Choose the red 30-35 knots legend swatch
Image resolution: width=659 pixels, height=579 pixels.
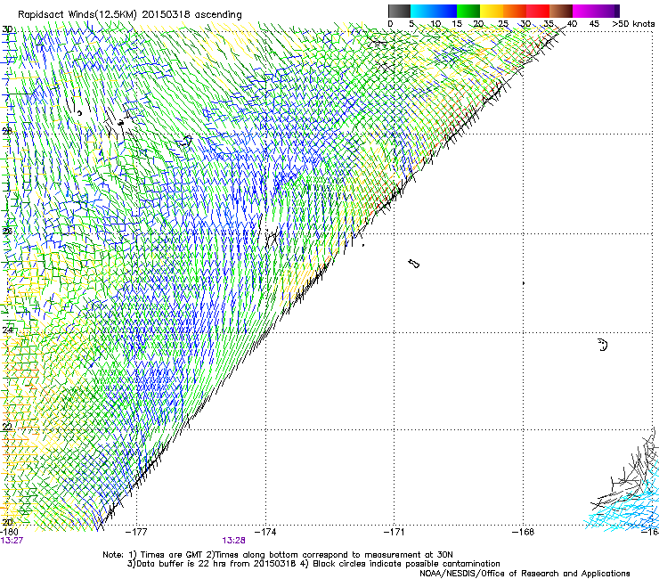[x=538, y=11]
